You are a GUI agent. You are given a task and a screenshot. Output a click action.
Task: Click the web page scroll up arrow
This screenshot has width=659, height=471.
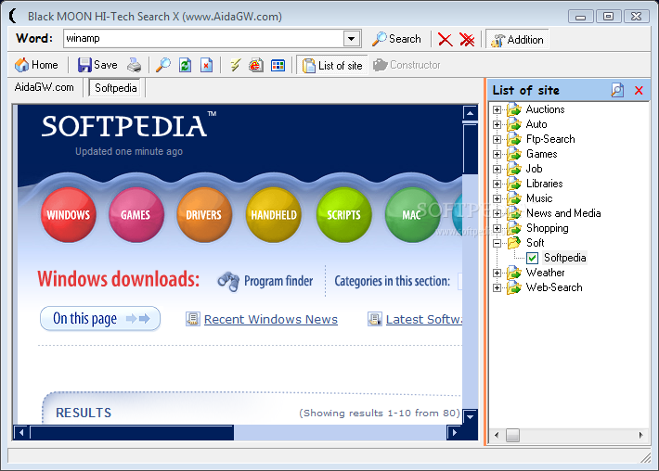470,112
